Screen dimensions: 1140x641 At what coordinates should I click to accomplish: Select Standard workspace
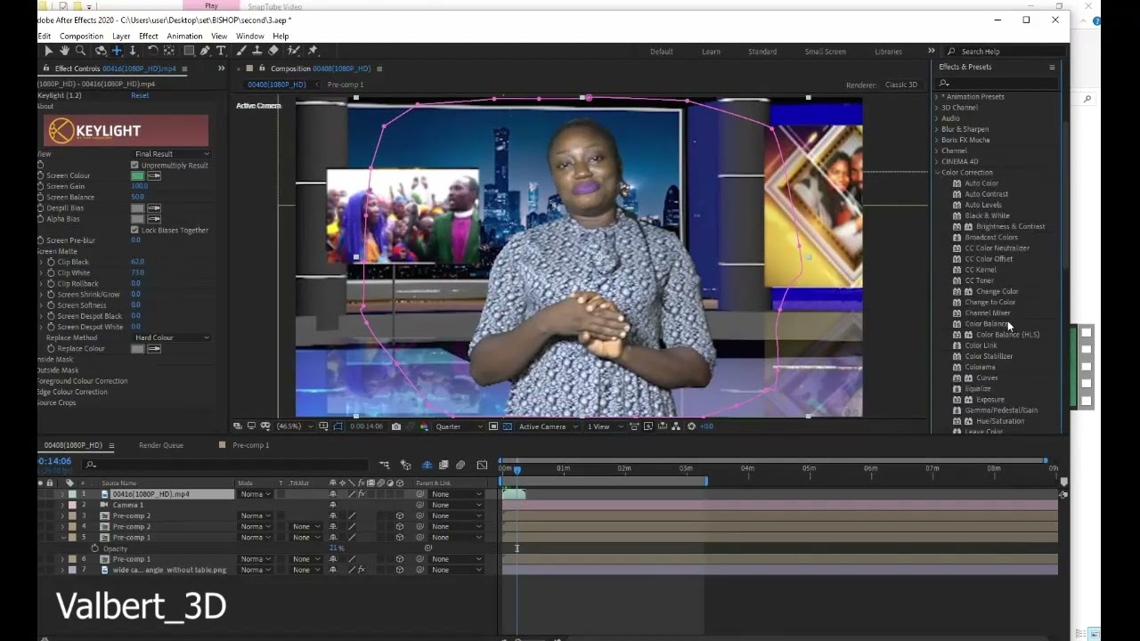(x=762, y=52)
